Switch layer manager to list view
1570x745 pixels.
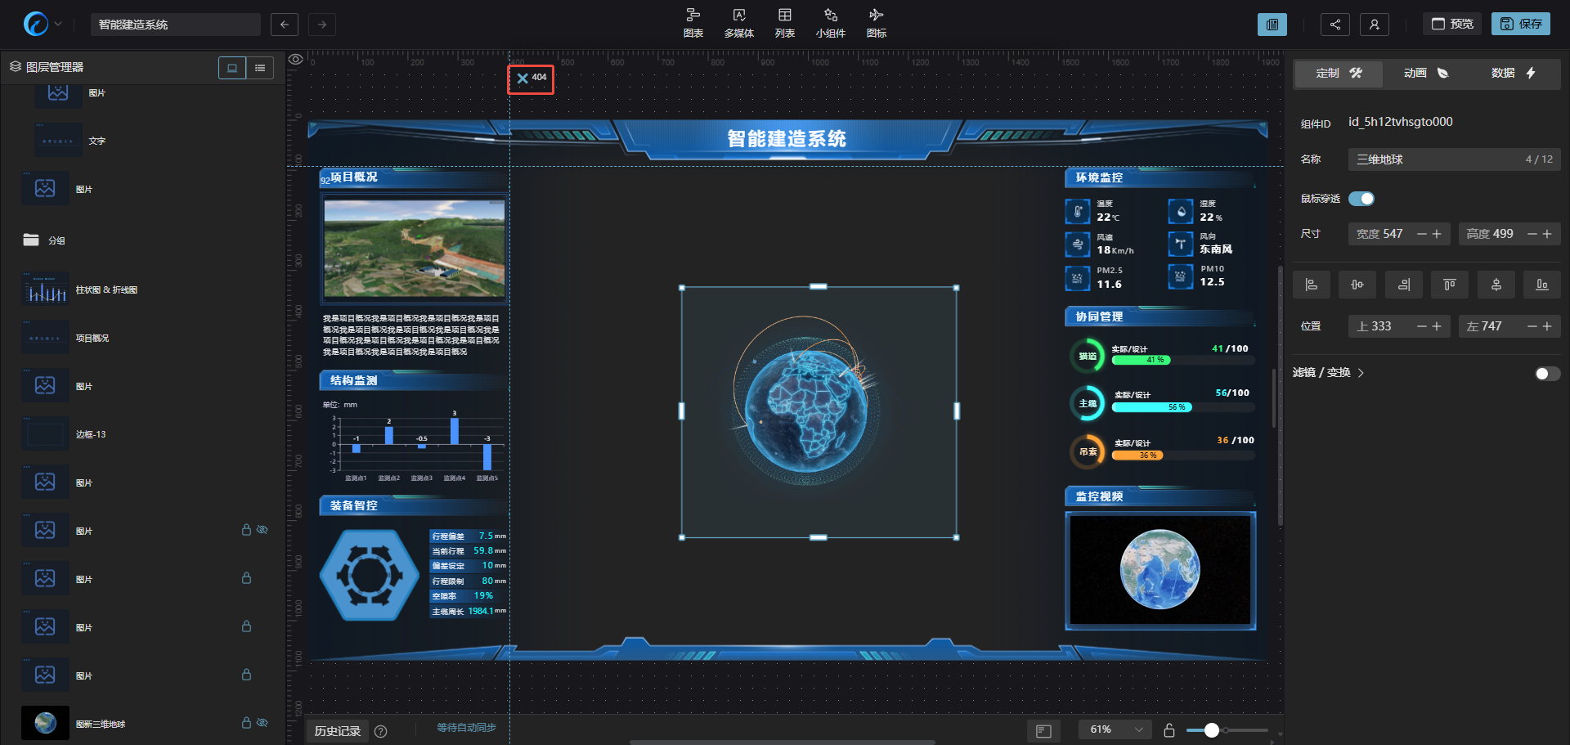[260, 68]
